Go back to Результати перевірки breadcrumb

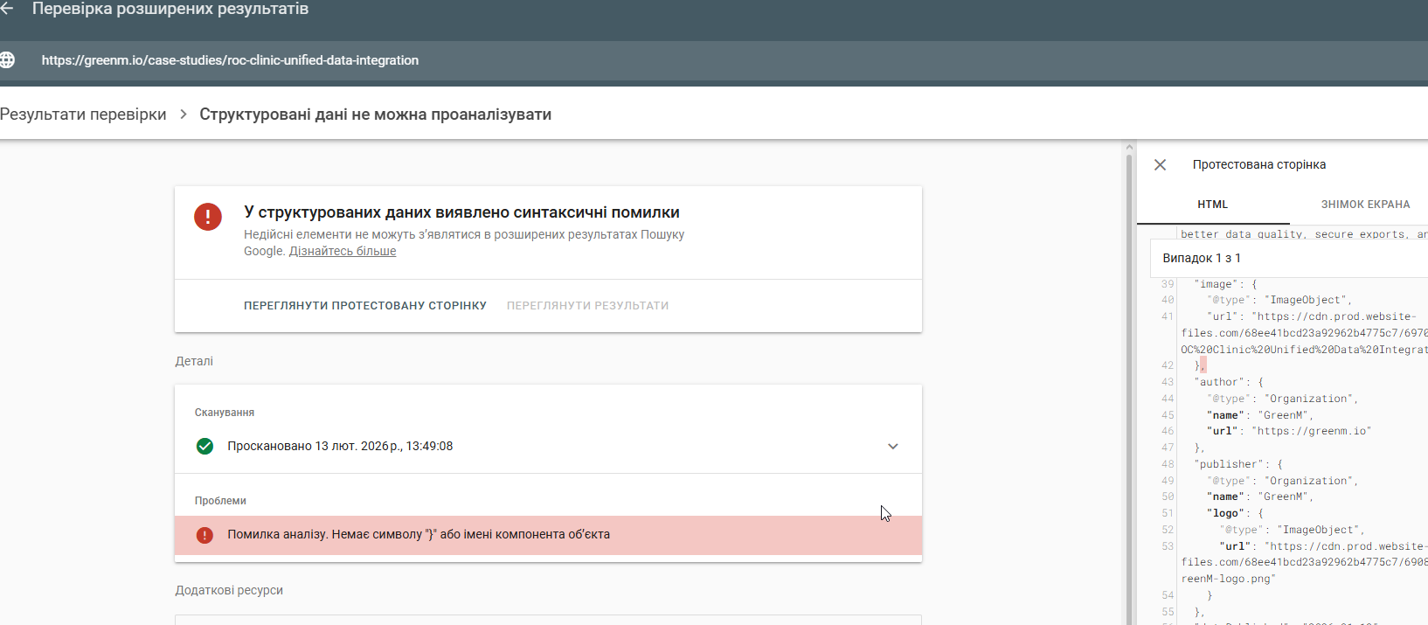coord(83,115)
